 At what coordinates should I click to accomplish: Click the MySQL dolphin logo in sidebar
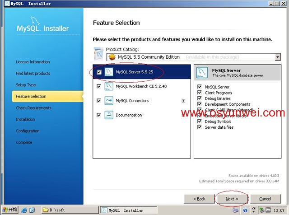point(35,21)
